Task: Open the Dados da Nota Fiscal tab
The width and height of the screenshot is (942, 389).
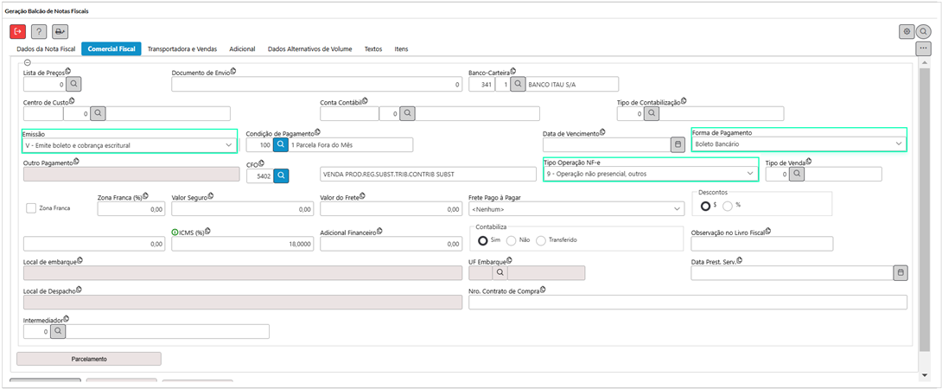Action: (47, 49)
